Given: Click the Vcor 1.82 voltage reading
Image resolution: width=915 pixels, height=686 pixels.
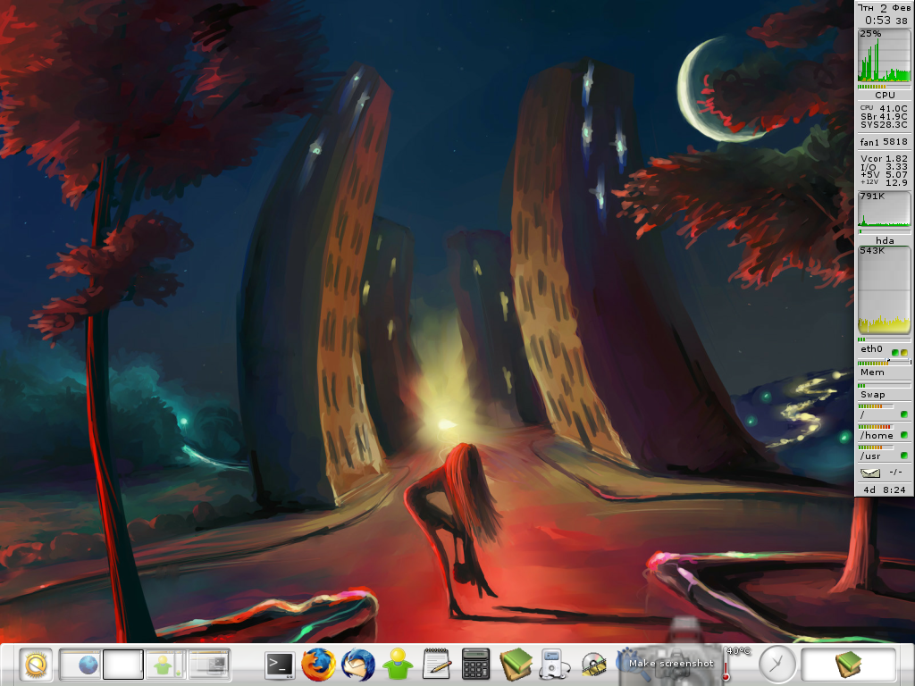Looking at the screenshot, I should 884,158.
